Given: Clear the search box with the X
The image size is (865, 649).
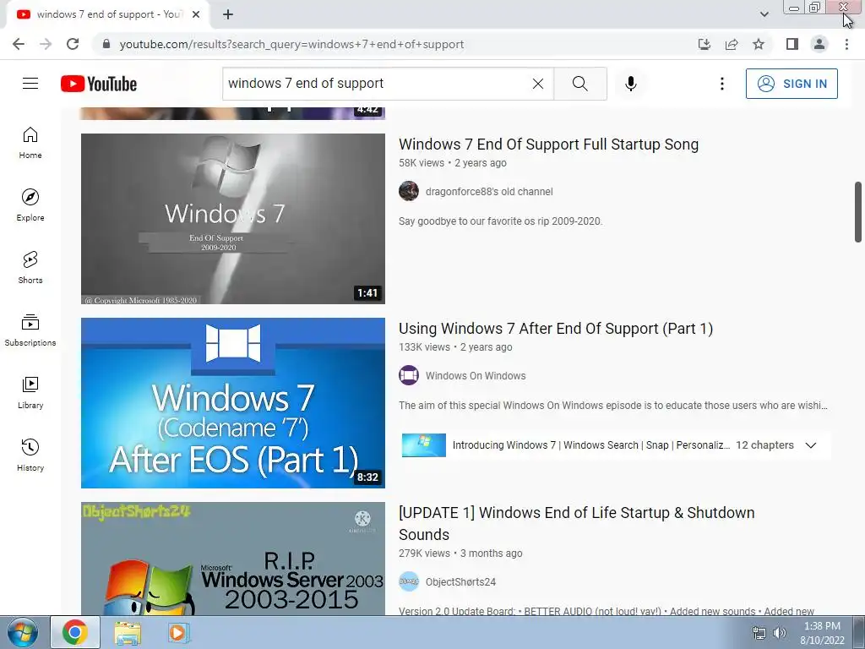Looking at the screenshot, I should [538, 84].
